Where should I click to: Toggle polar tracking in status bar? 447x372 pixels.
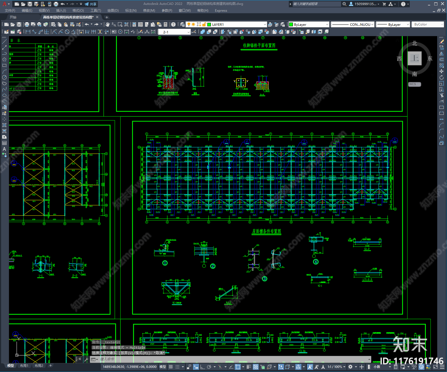click(x=209, y=367)
